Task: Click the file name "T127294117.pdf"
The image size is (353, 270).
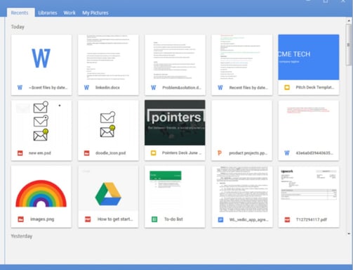Action: tap(312, 219)
